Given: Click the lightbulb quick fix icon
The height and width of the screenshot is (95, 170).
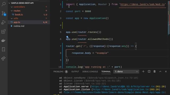Looking at the screenshot, I should pyautogui.click(x=67, y=37).
